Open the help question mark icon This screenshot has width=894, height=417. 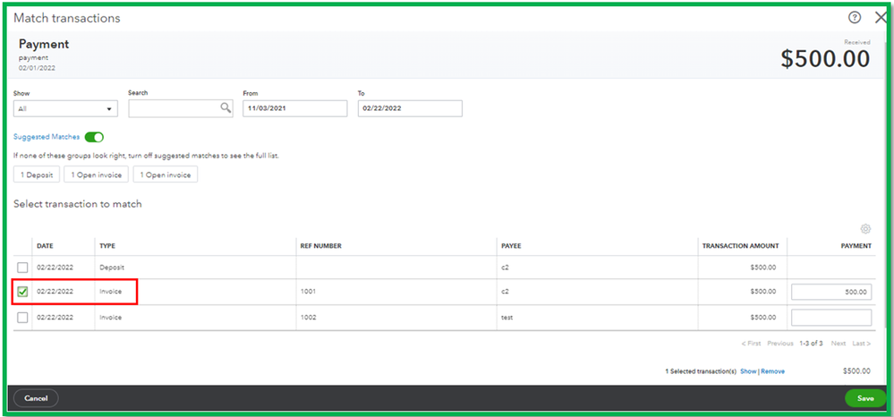[x=854, y=18]
